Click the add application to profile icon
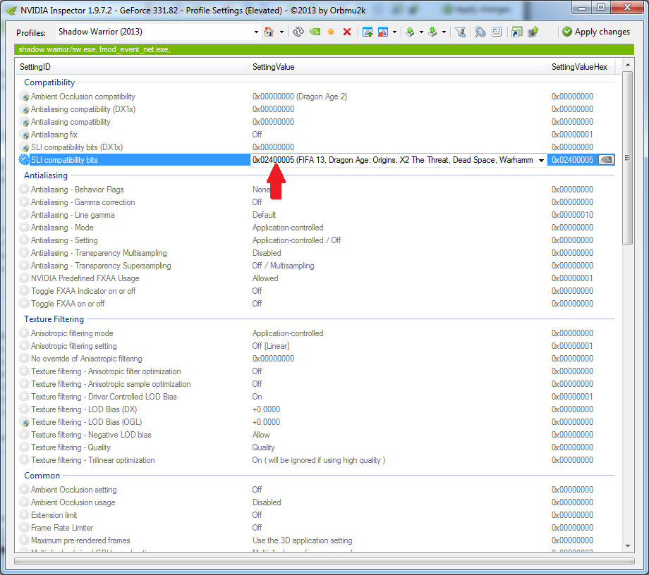This screenshot has height=575, width=649. point(367,32)
